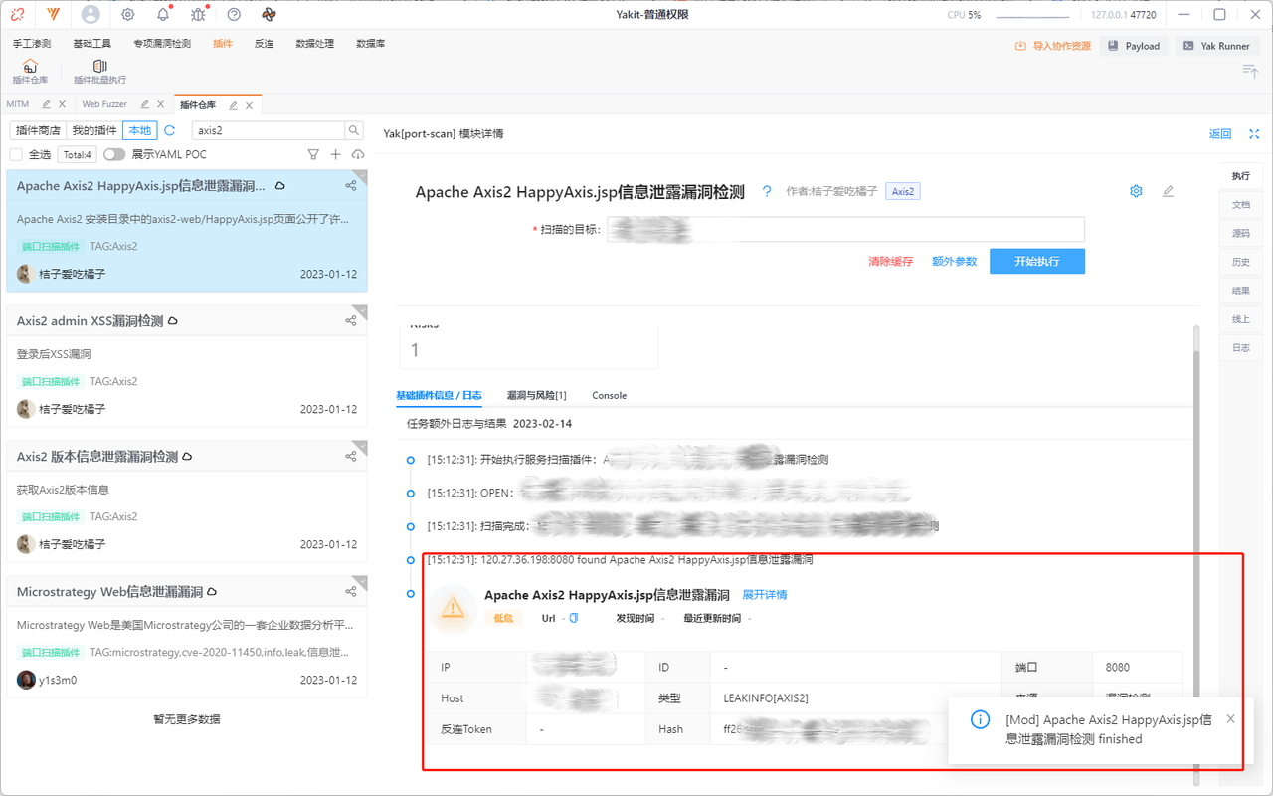Open the 反连 menu
Image resolution: width=1273 pixels, height=796 pixels.
tap(264, 44)
